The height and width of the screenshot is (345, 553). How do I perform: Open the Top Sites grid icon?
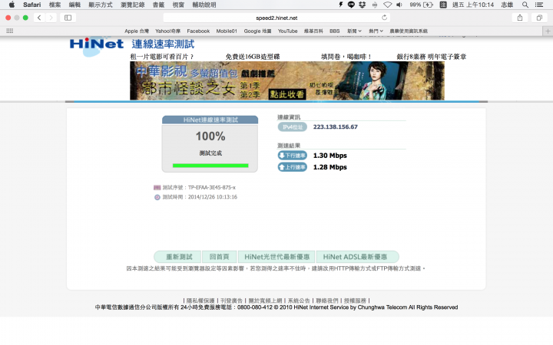tap(10, 31)
